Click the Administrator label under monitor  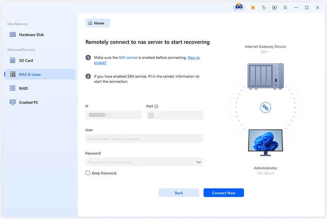266,168
